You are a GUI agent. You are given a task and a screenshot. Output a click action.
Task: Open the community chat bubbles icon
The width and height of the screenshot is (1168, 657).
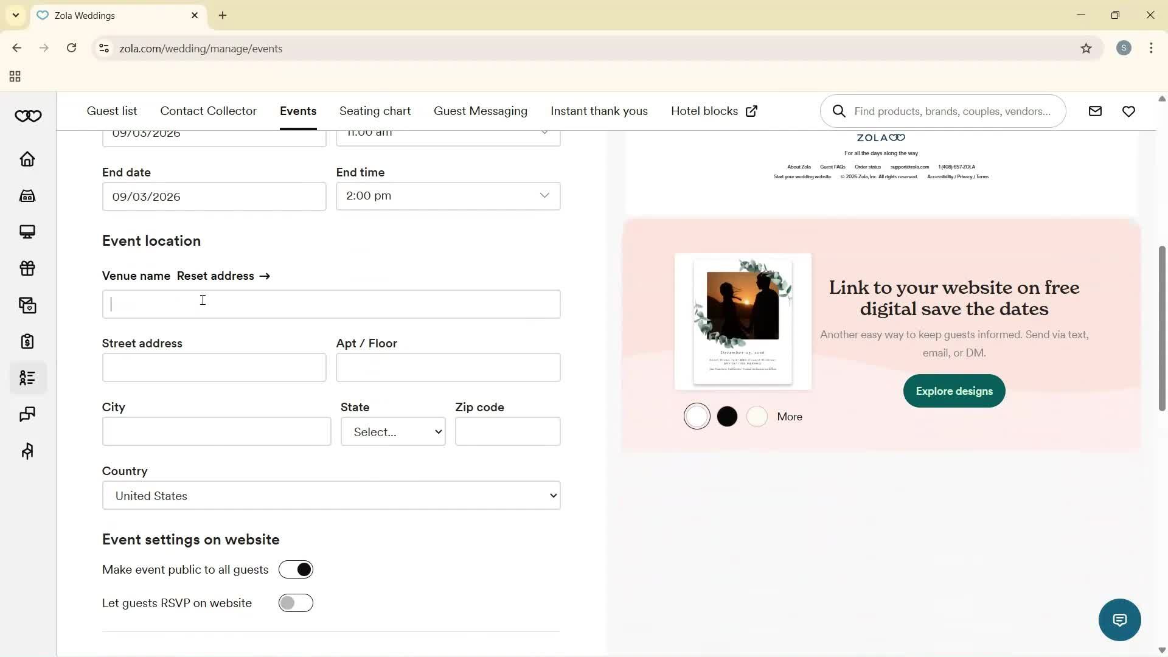click(x=27, y=414)
